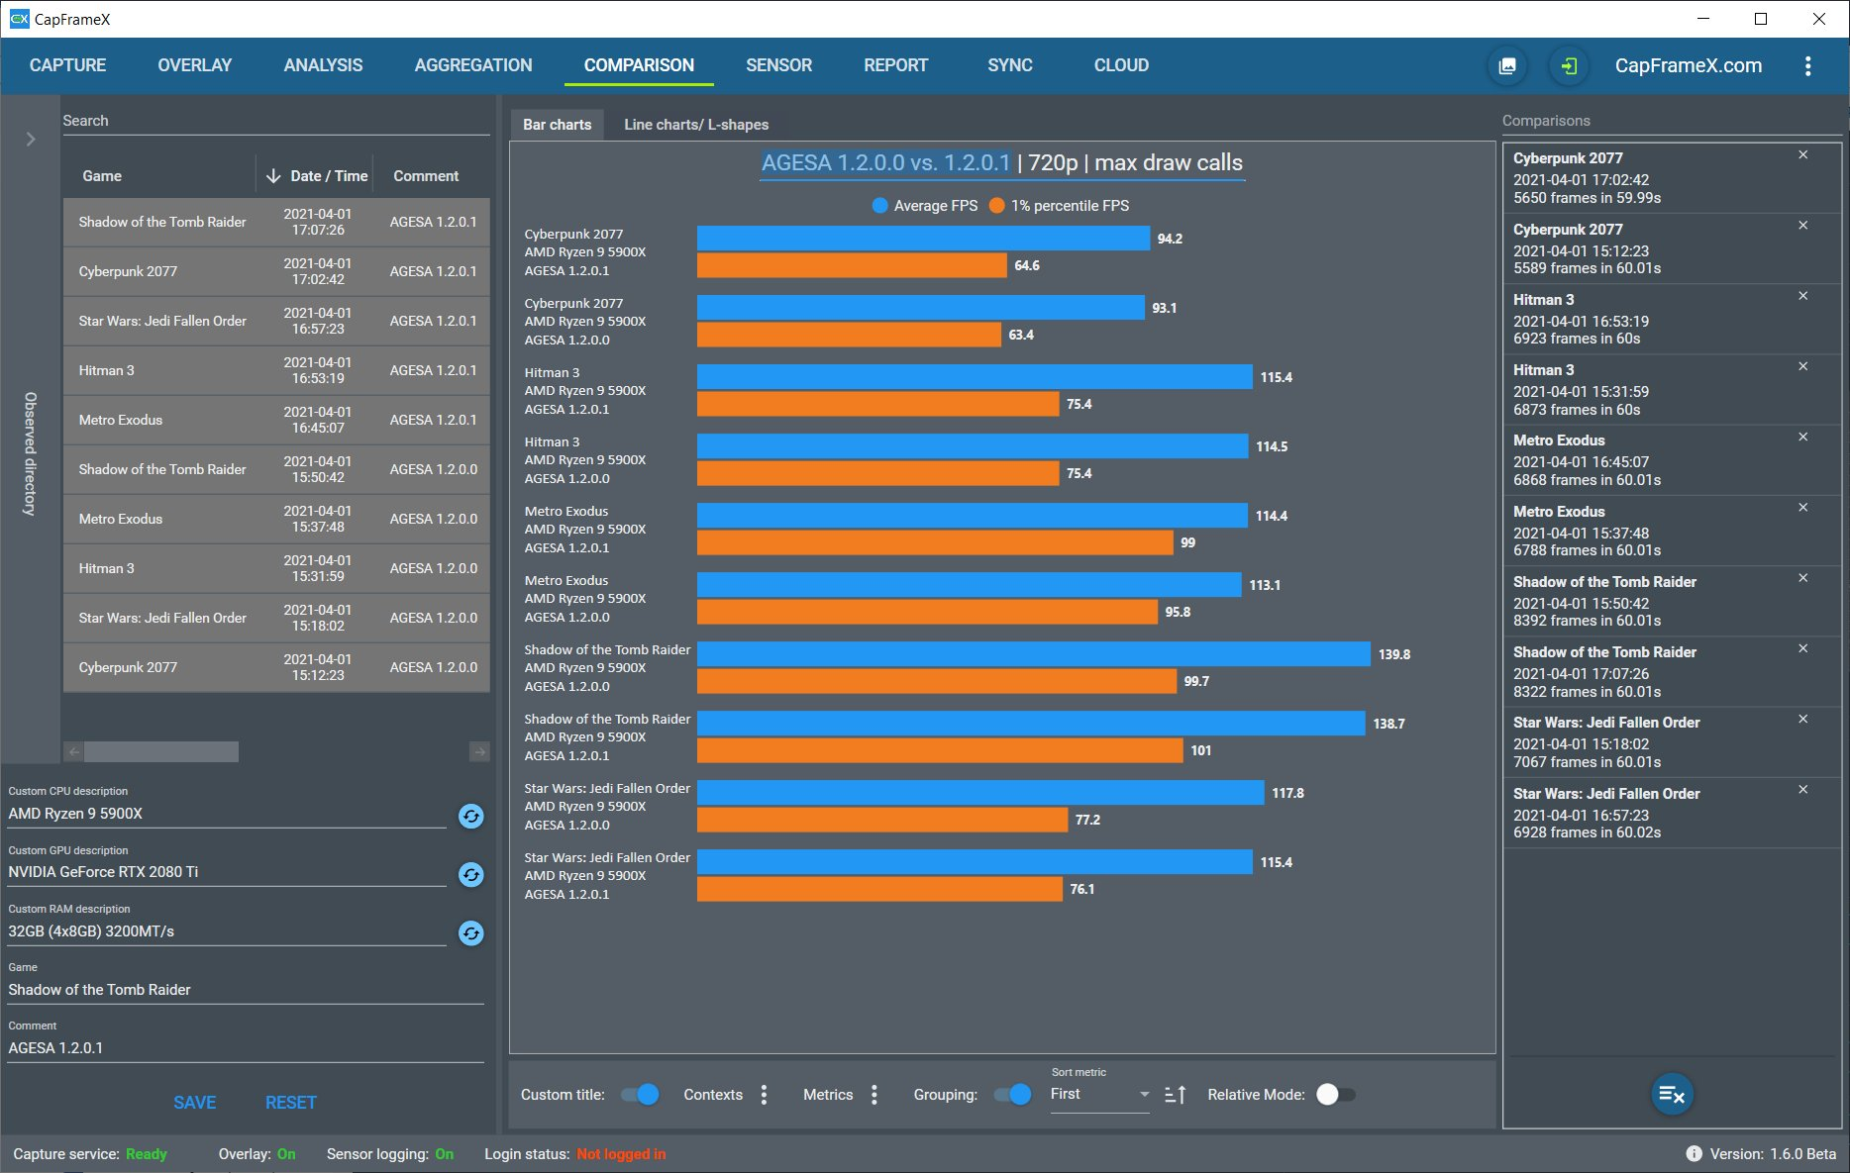Screen dimensions: 1850x1173
Task: Click the Custom GPU description field
Action: (x=228, y=872)
